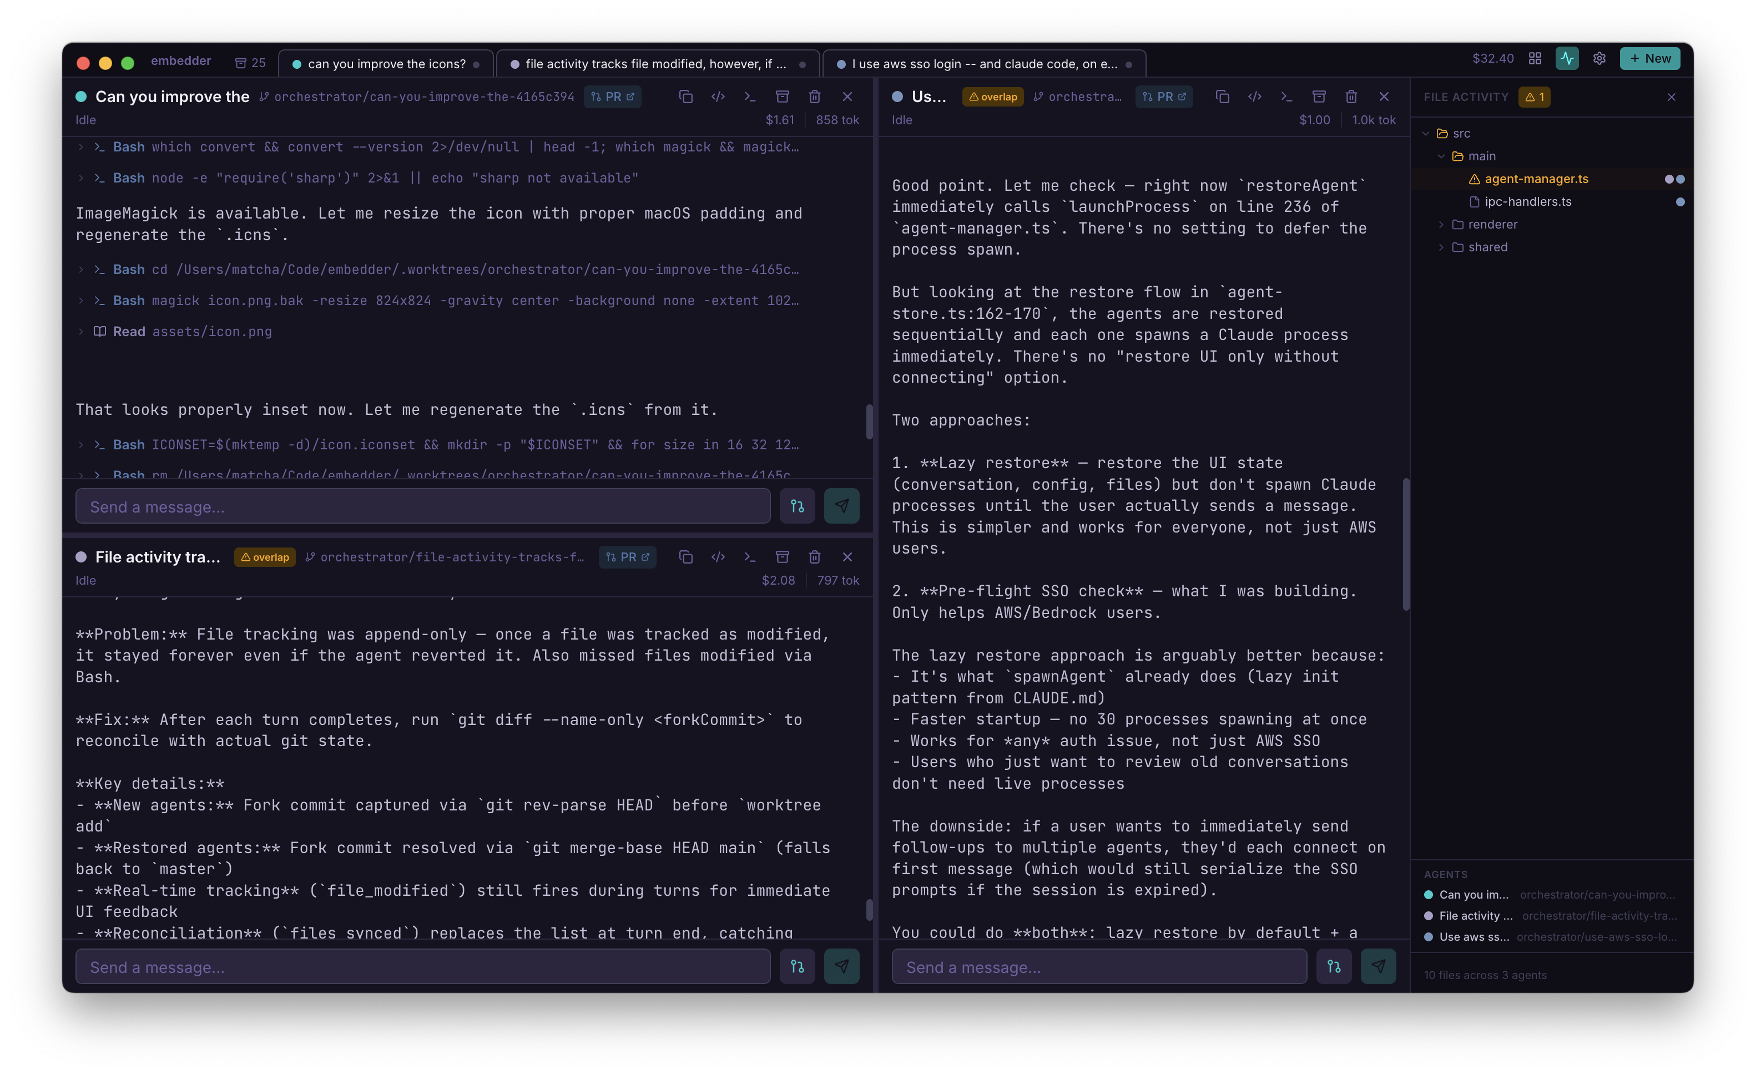Delete the File activity agent via trash icon

click(814, 556)
